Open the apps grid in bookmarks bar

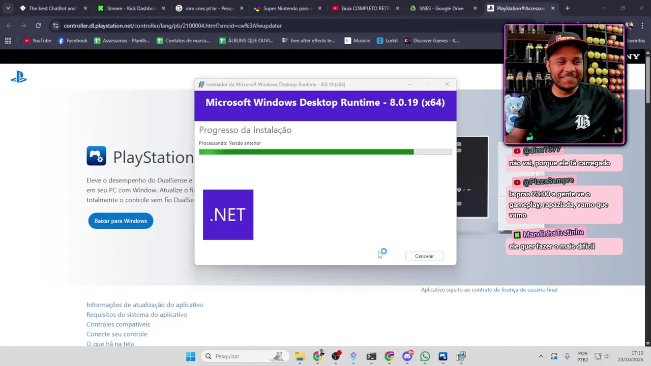8,41
